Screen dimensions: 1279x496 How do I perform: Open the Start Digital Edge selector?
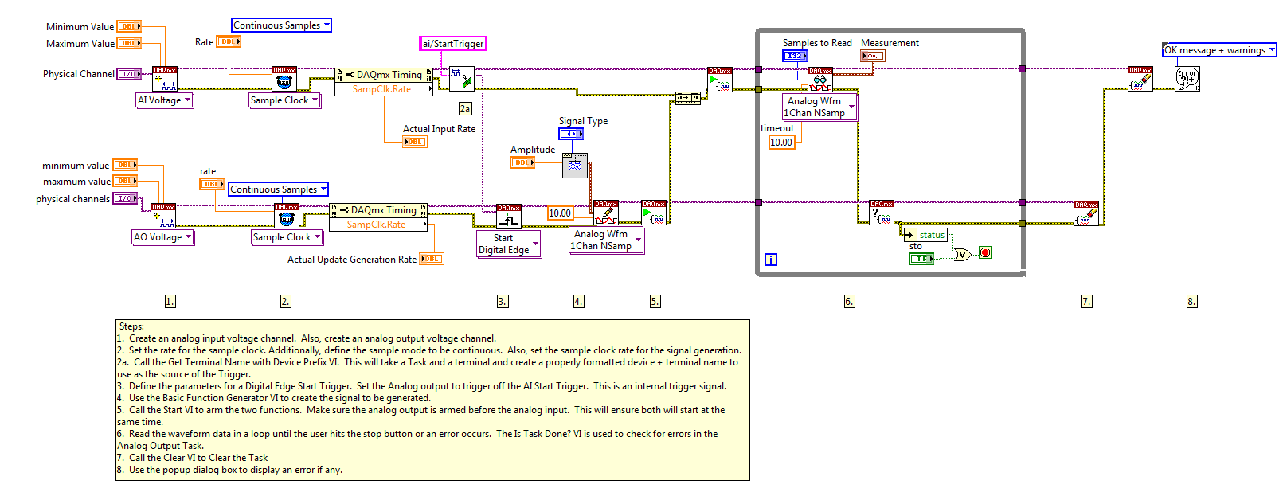509,244
